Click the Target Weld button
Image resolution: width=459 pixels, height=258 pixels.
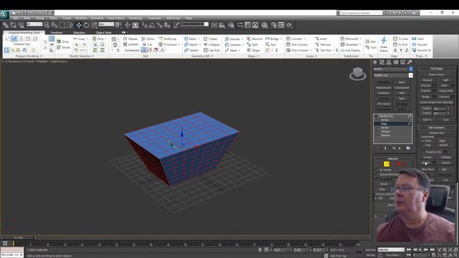[446, 91]
